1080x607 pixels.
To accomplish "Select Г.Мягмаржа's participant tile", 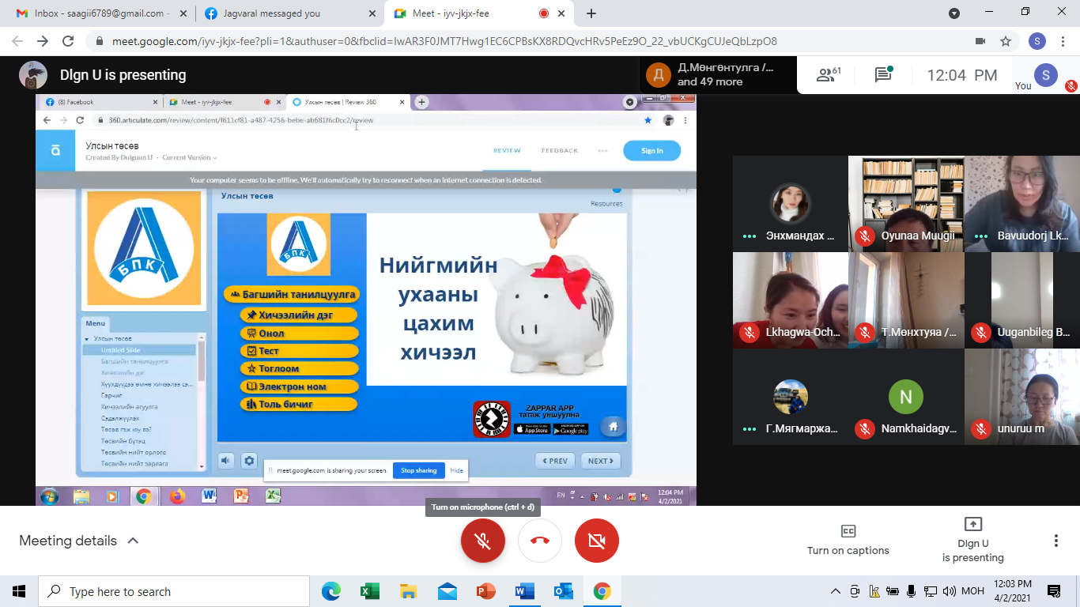I will [x=790, y=397].
